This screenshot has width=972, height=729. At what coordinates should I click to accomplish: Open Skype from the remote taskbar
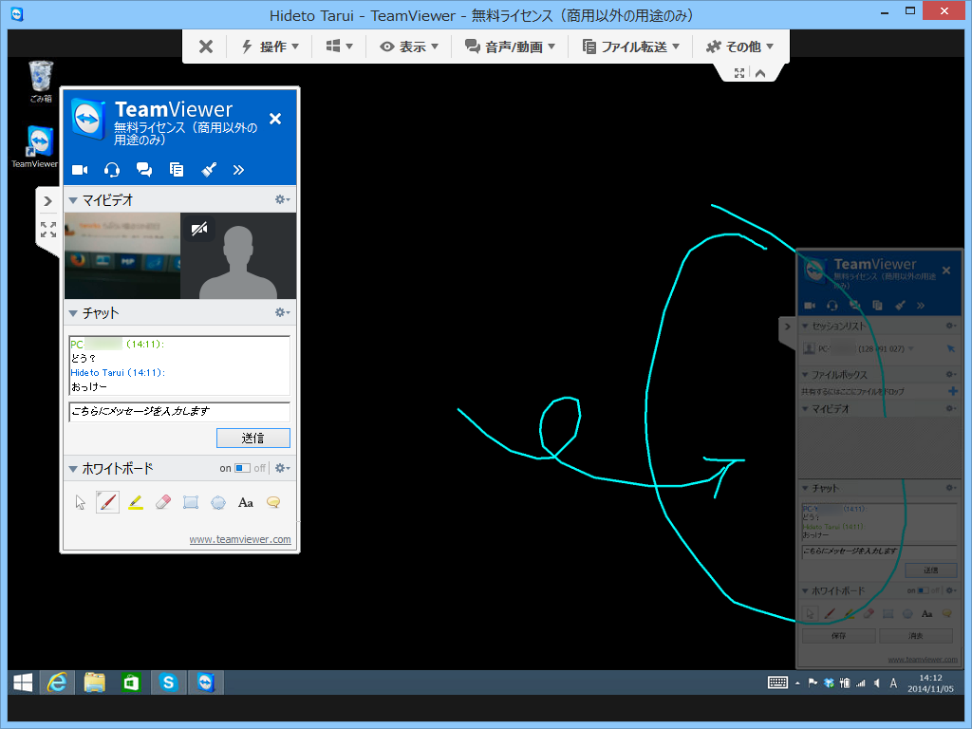168,682
